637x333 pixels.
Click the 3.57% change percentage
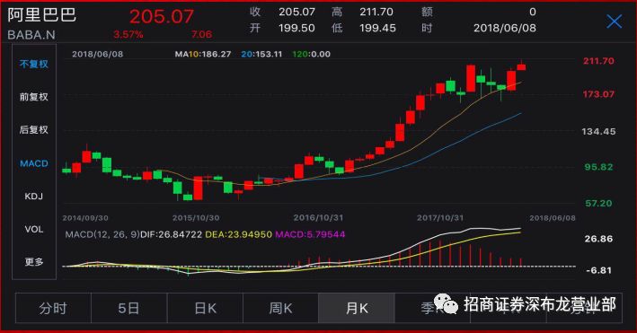click(x=128, y=34)
